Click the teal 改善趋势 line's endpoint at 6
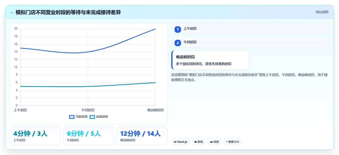Viewport: 339px width, 155px height. tap(155, 82)
